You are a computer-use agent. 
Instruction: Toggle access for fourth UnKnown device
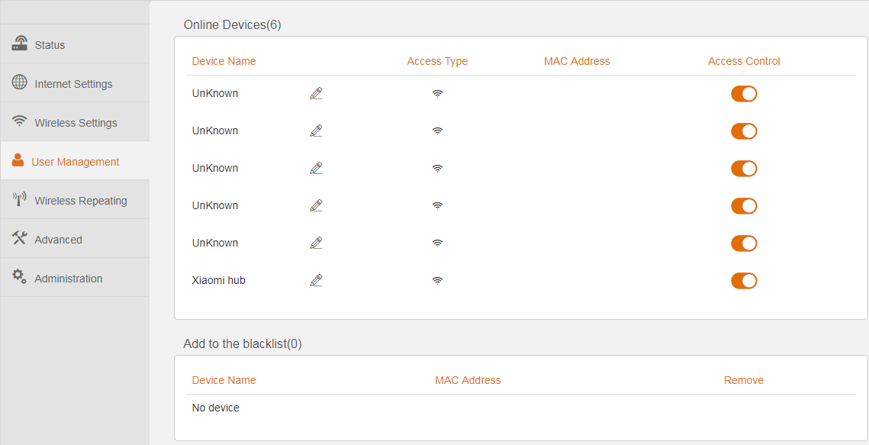(744, 206)
